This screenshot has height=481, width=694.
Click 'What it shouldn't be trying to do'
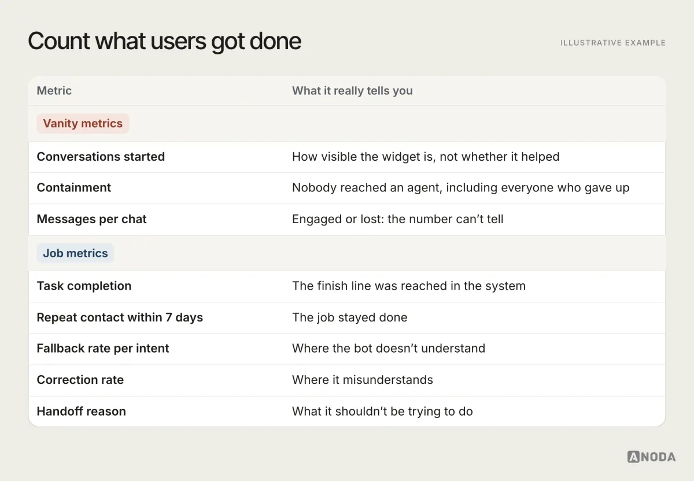coord(382,412)
